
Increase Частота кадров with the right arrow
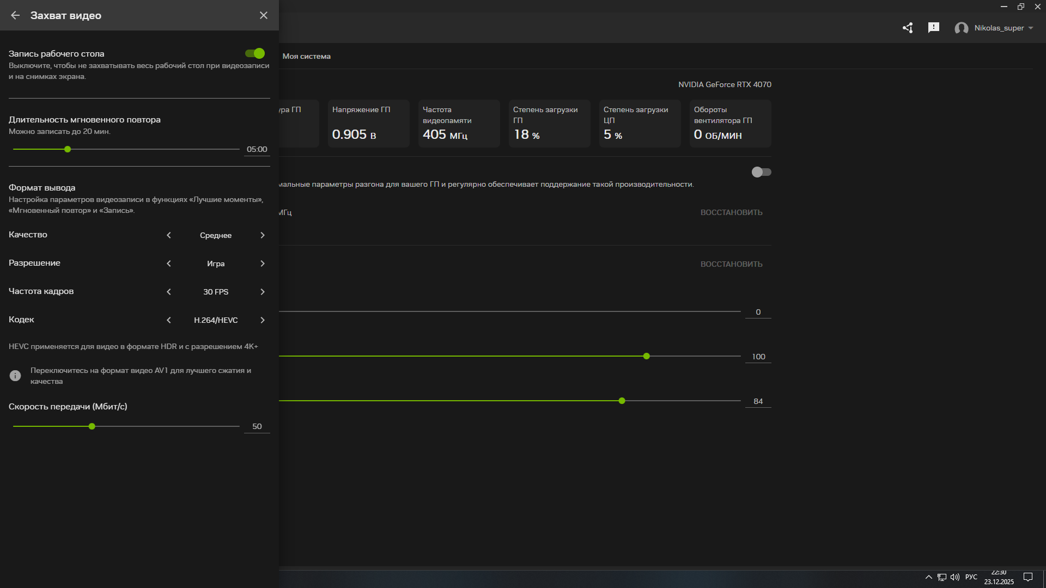coord(263,292)
